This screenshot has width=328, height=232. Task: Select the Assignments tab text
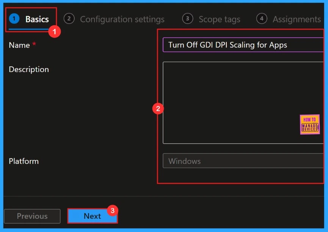(x=297, y=19)
